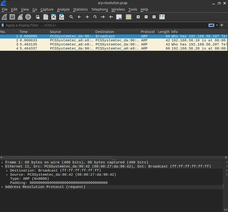
Task: Sort by the No. column header
Action: click(x=9, y=32)
